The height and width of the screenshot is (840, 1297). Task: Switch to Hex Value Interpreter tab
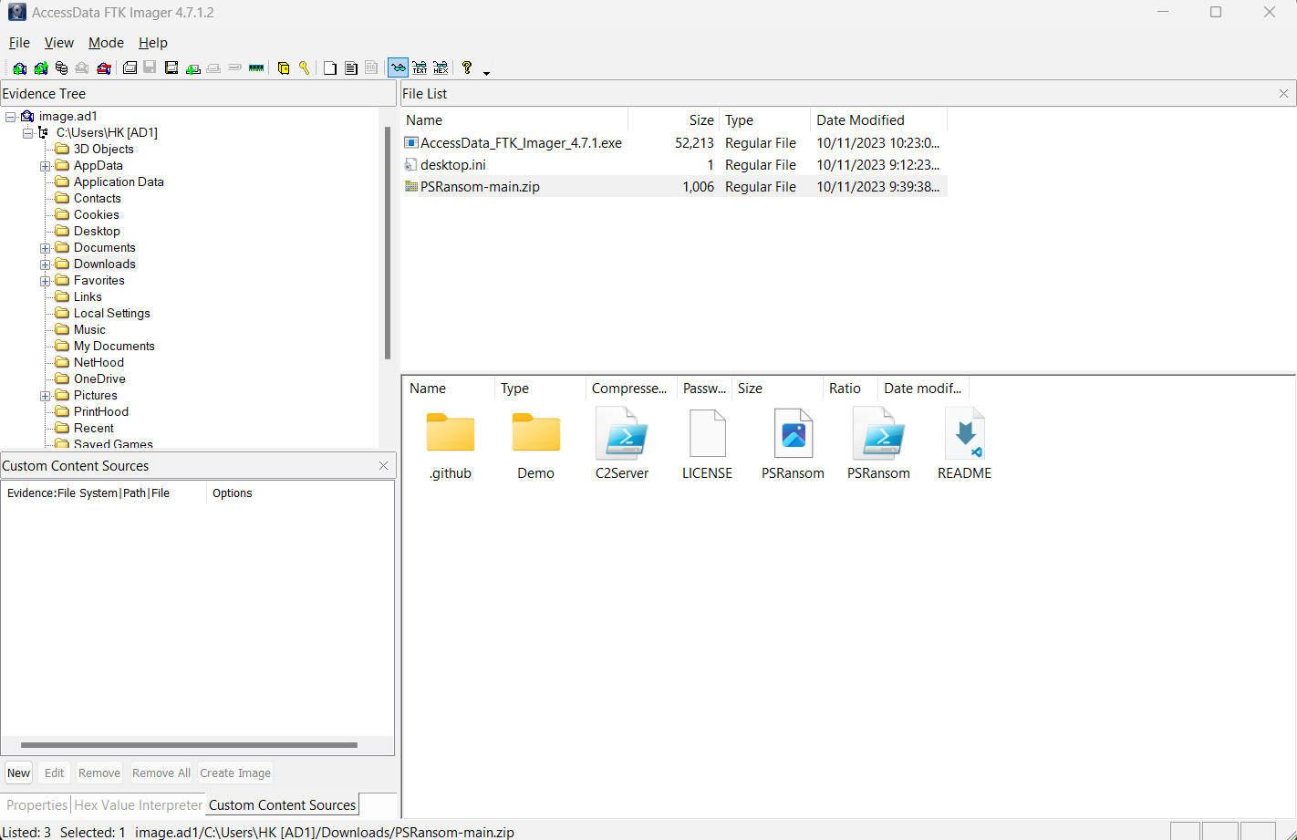138,805
